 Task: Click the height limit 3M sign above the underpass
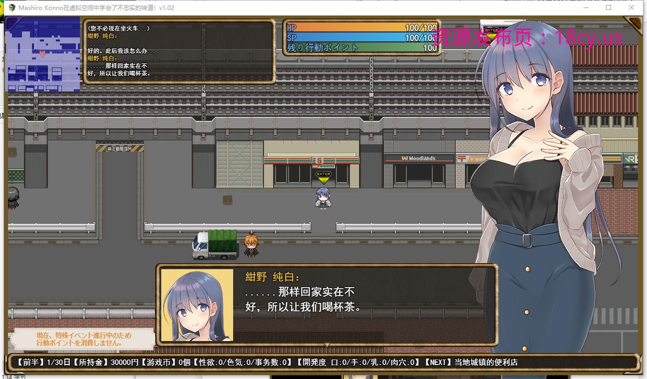click(x=120, y=148)
